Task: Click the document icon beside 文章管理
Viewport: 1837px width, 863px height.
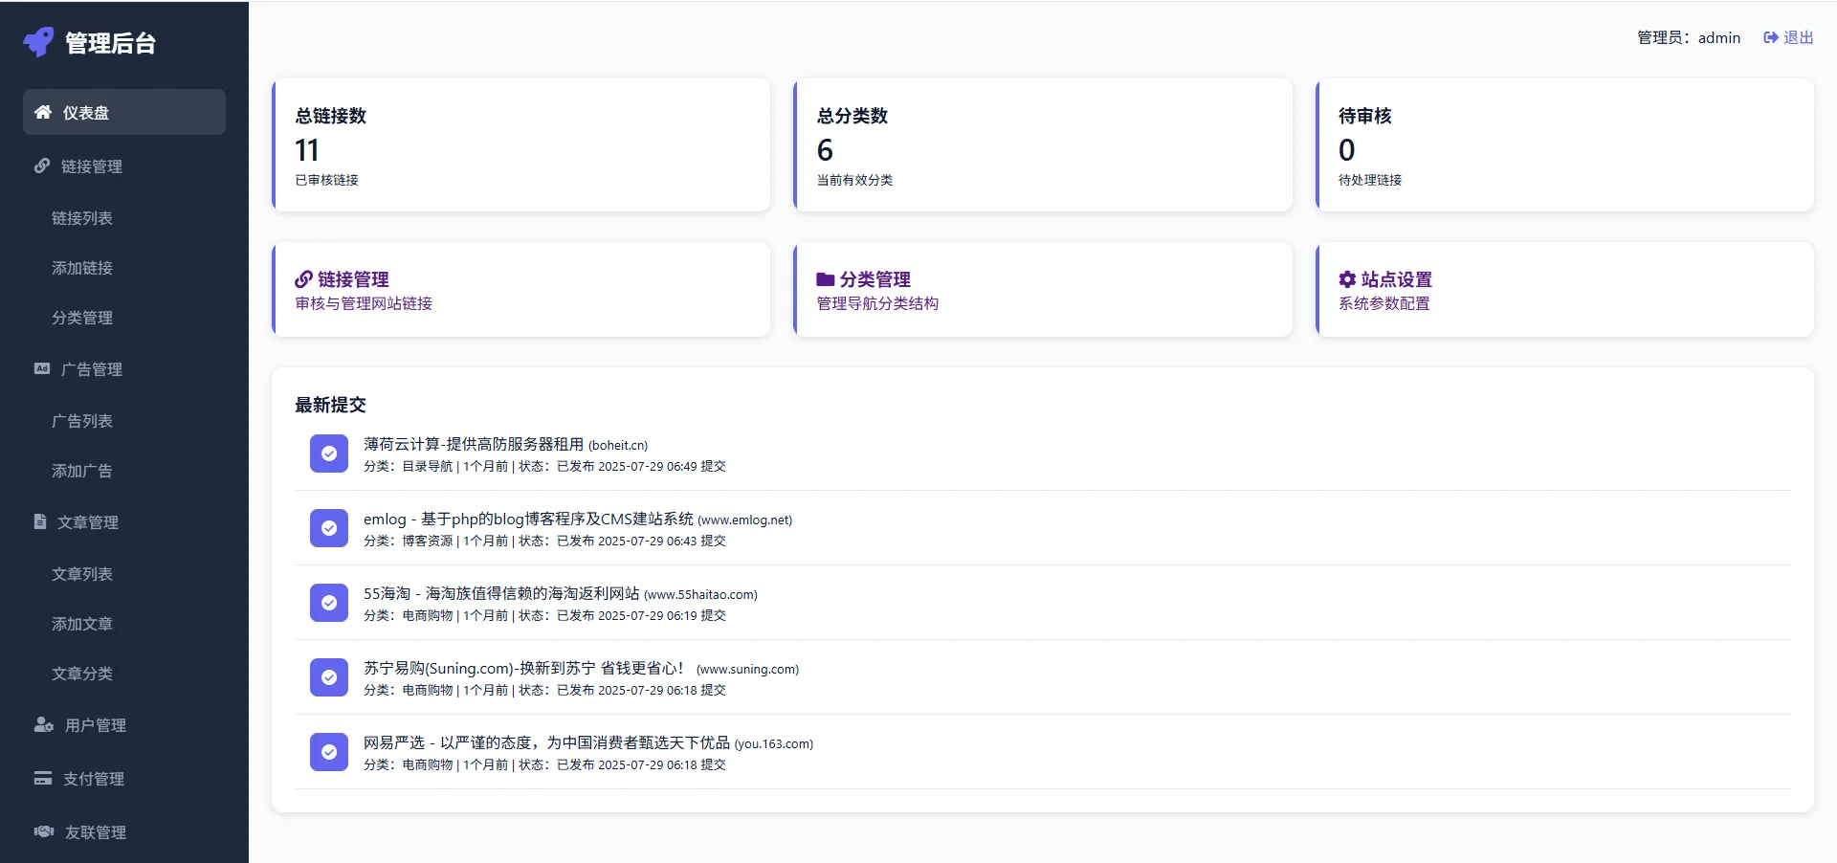Action: [40, 521]
